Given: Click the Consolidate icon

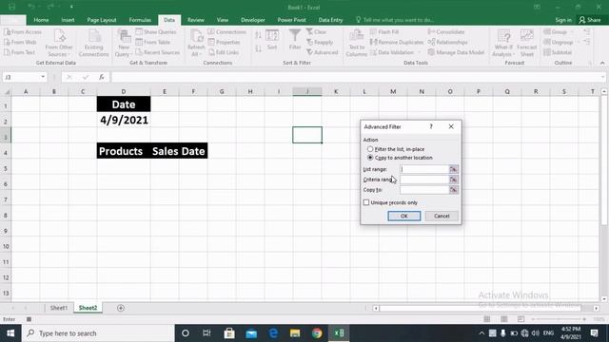Looking at the screenshot, I should tap(431, 31).
